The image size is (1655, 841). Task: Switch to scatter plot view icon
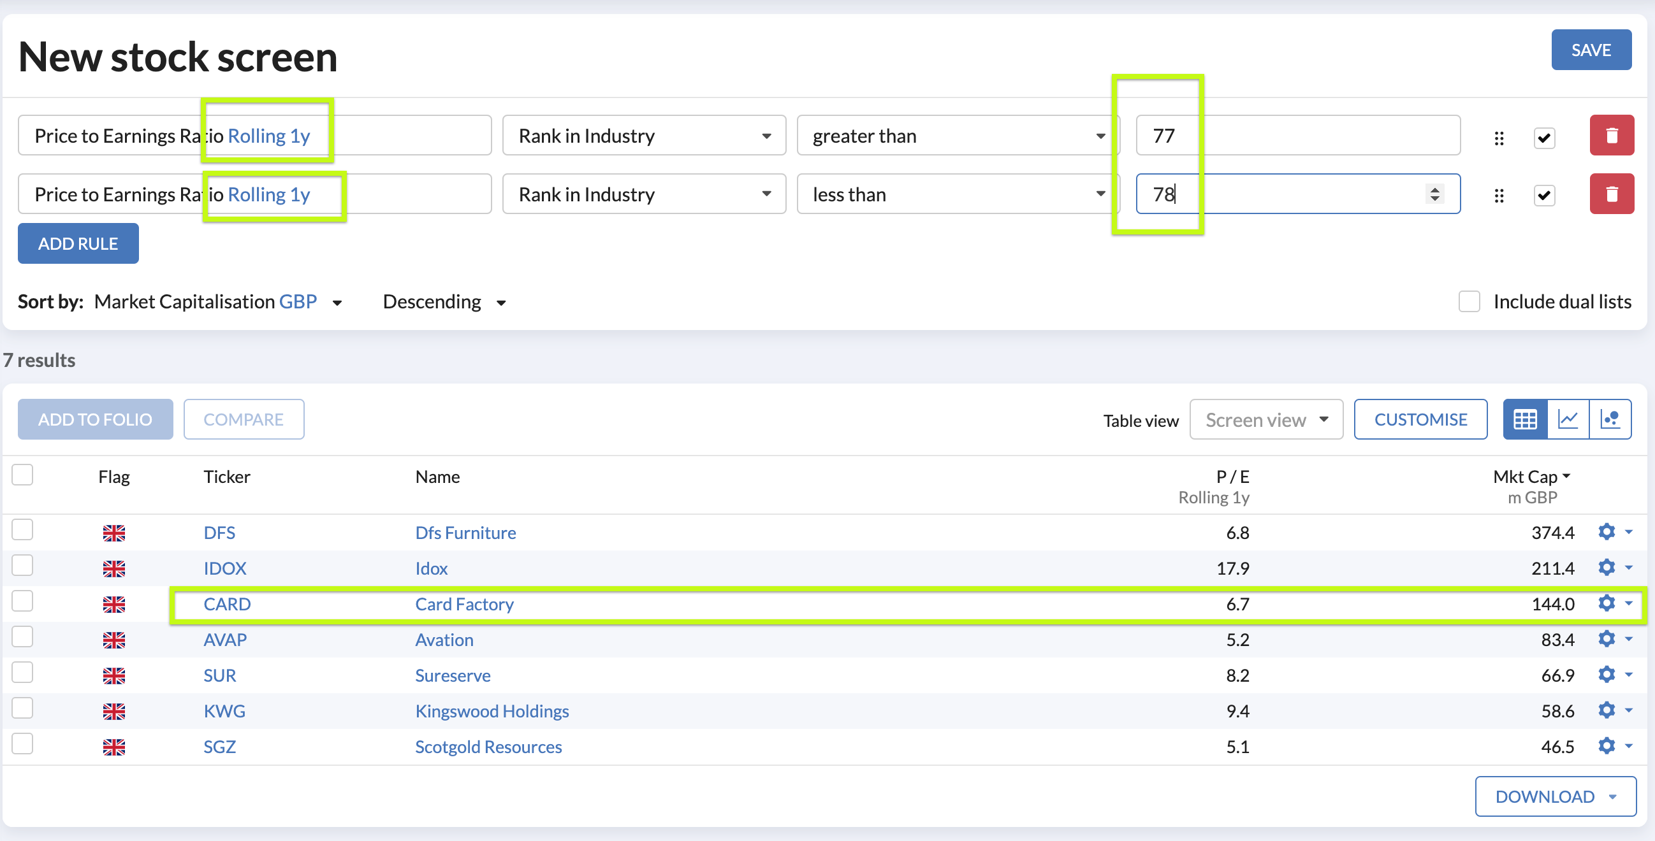1609,419
